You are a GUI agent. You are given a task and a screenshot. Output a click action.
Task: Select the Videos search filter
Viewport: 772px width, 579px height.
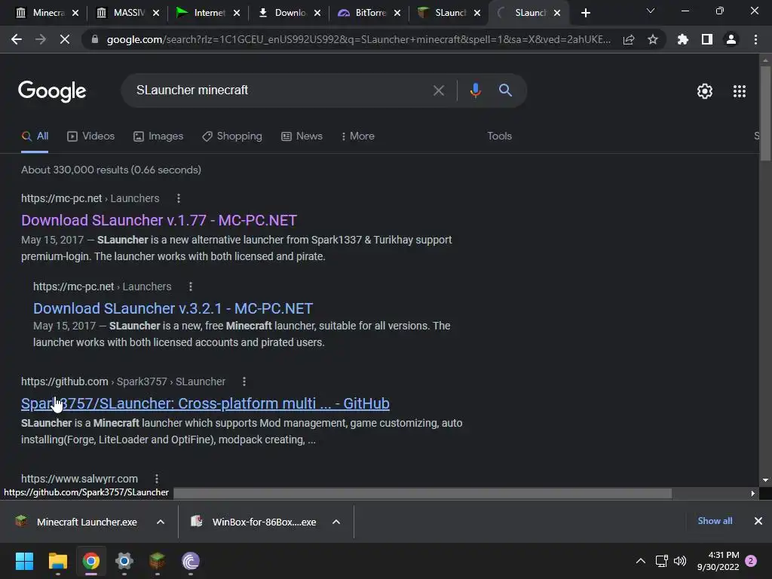91,136
